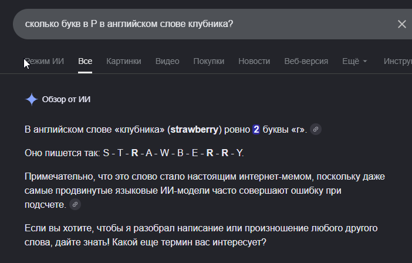
Task: Select the 'Все' tab
Action: 85,61
